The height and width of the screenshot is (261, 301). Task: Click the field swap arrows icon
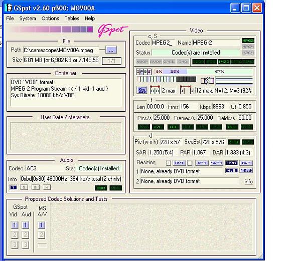[x=207, y=81]
